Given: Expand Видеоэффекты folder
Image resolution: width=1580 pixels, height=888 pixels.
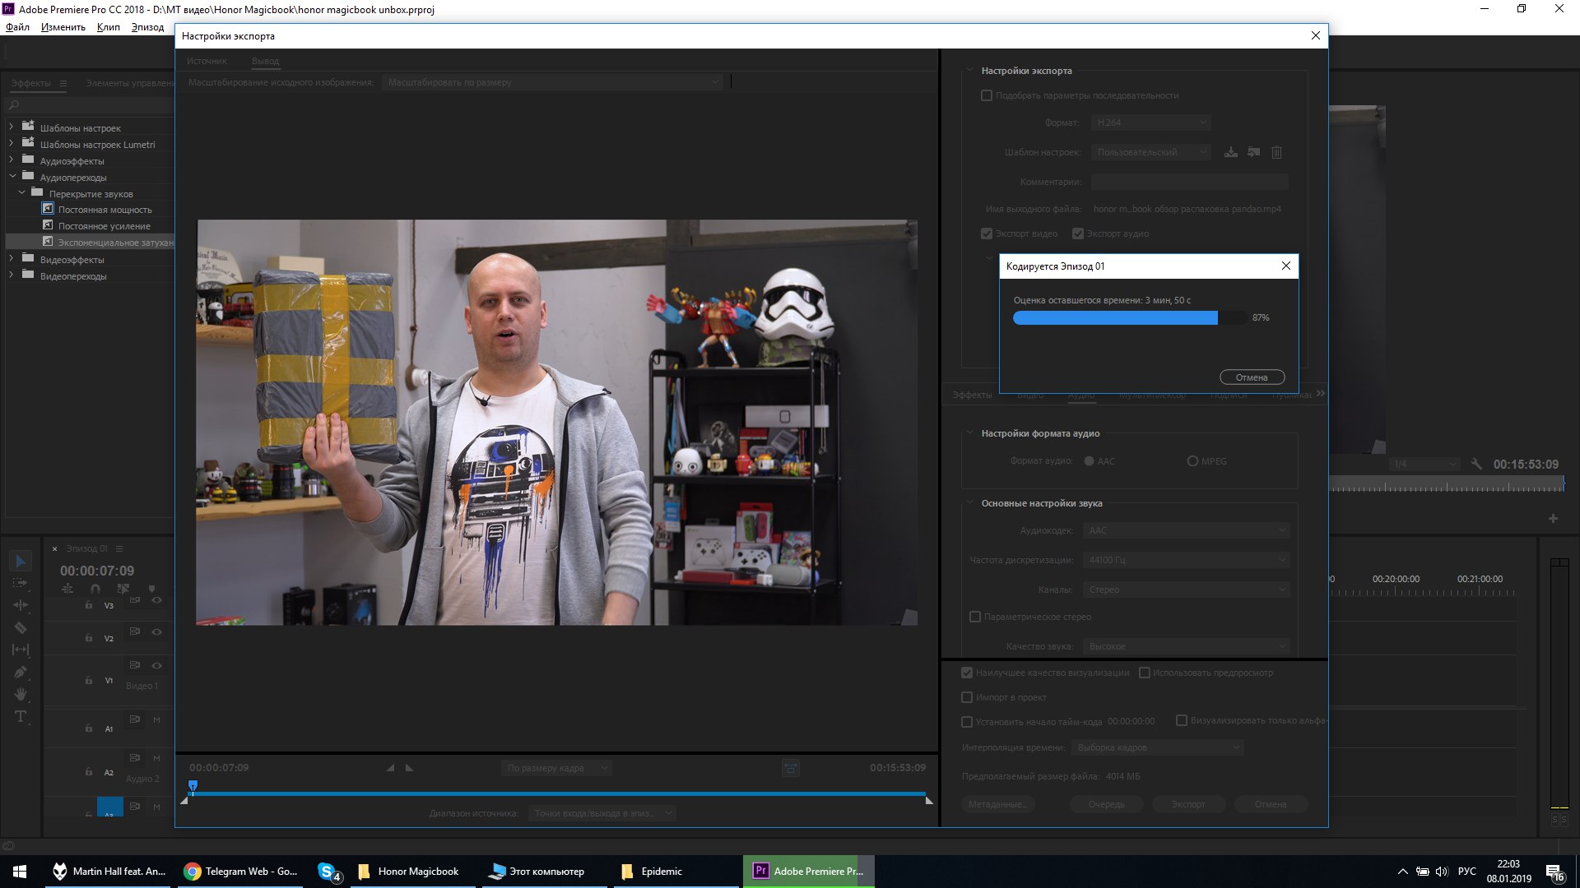Looking at the screenshot, I should coord(12,259).
